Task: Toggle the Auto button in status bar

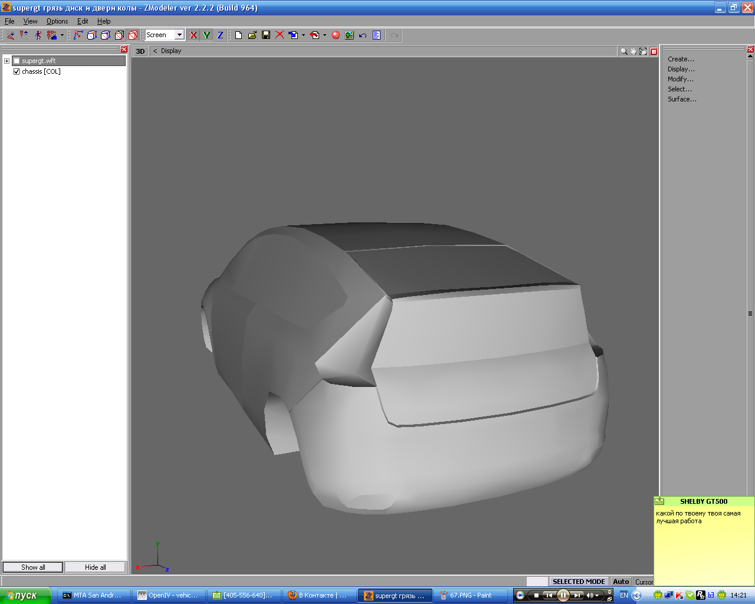Action: click(x=621, y=582)
